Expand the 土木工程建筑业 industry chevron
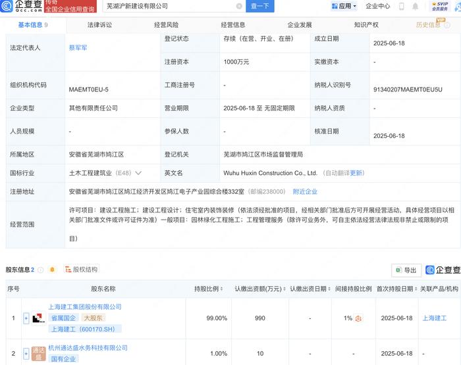 tap(138, 173)
